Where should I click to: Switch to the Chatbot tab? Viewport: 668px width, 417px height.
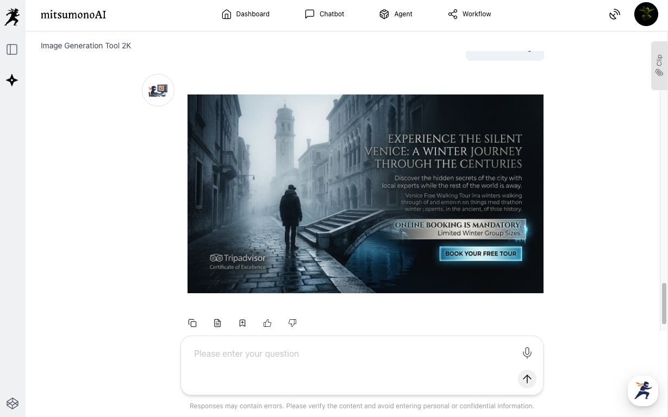[x=324, y=14]
